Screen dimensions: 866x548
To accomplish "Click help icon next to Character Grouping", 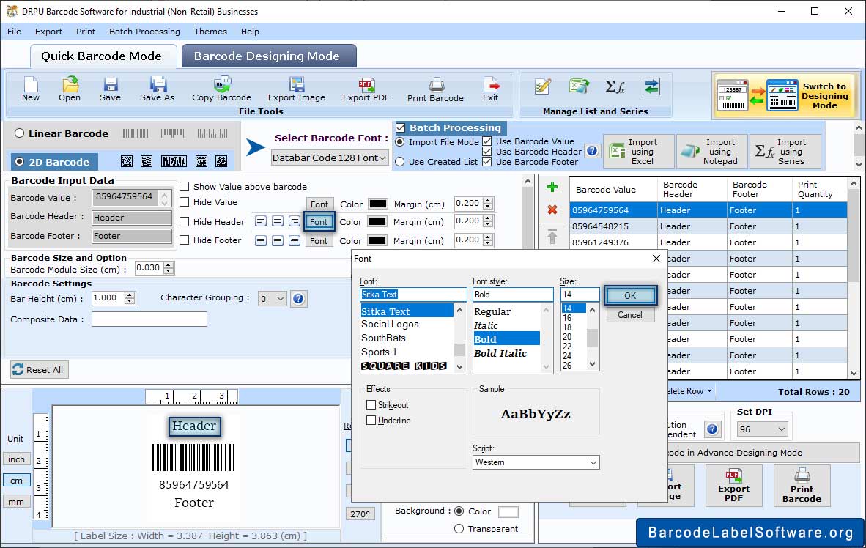I will pos(298,299).
